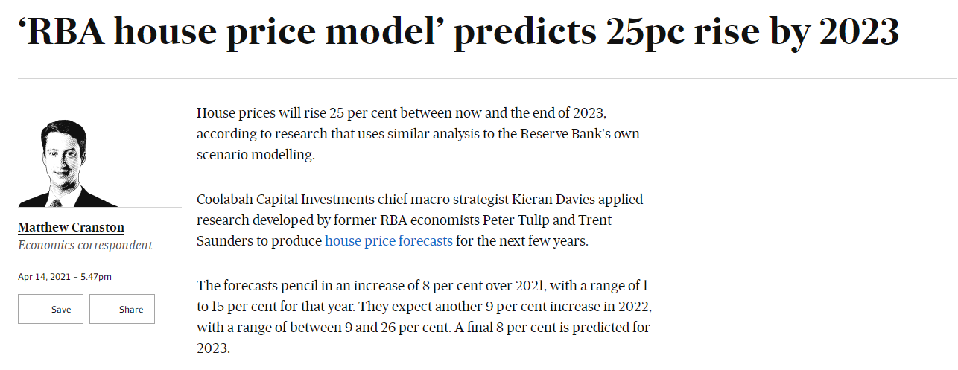Click Matthew Cranston's portrait illustration
Screen dimensions: 958x370
coord(68,163)
